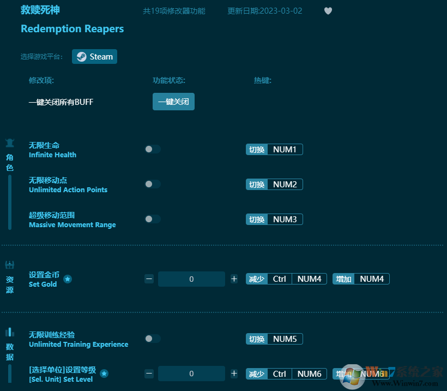Image resolution: width=447 pixels, height=391 pixels.
Task: Click the 增加 NUM4 hotkey box
Action: point(361,279)
